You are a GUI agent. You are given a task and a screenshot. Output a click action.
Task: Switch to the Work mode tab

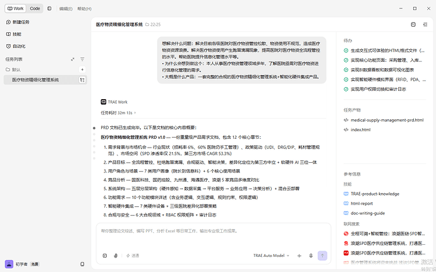coord(15,9)
